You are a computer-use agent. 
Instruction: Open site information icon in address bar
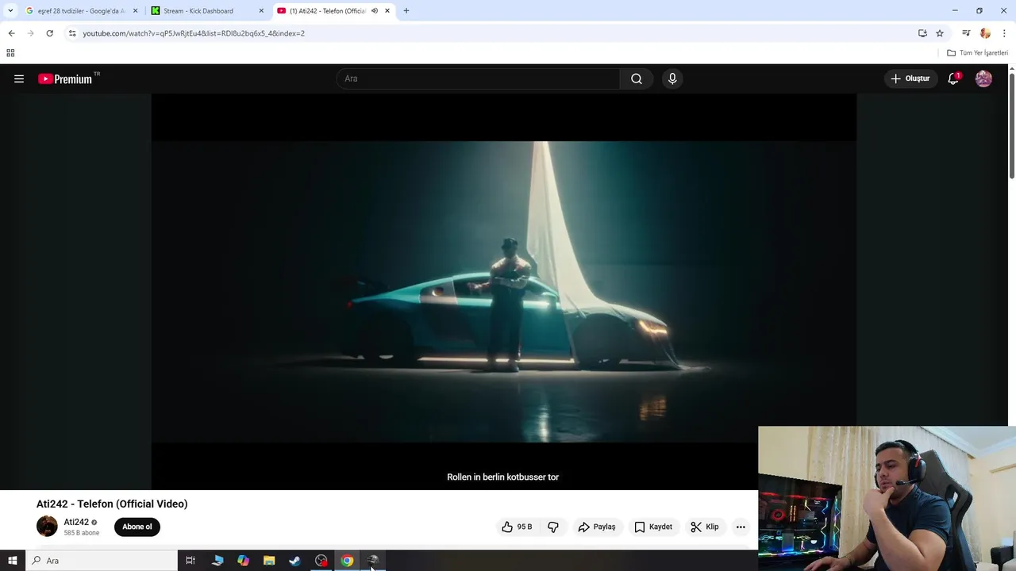[x=72, y=33]
